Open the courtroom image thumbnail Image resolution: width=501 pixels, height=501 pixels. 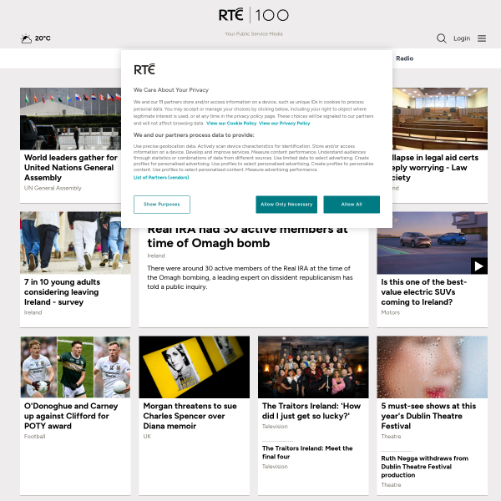440,119
